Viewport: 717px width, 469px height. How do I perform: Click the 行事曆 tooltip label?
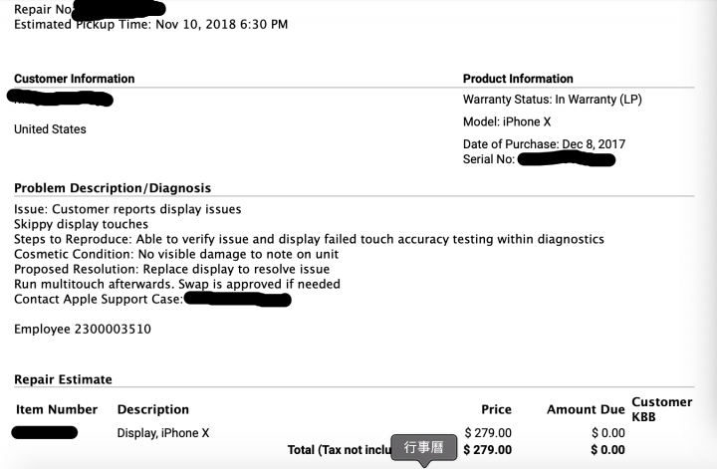pos(424,447)
